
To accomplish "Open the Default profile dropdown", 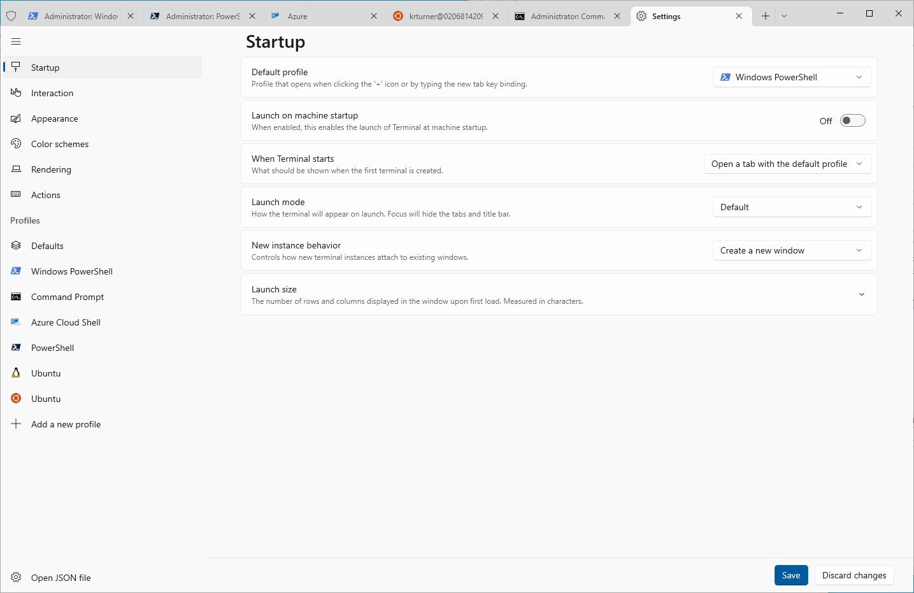I will 791,77.
